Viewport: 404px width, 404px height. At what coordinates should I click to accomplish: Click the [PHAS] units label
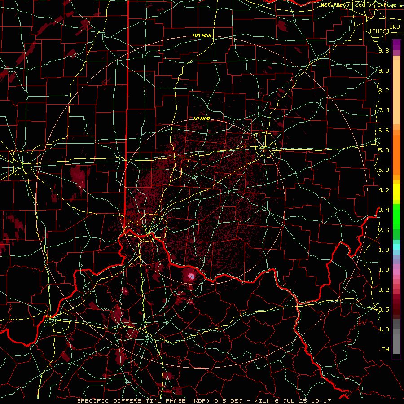(x=379, y=31)
